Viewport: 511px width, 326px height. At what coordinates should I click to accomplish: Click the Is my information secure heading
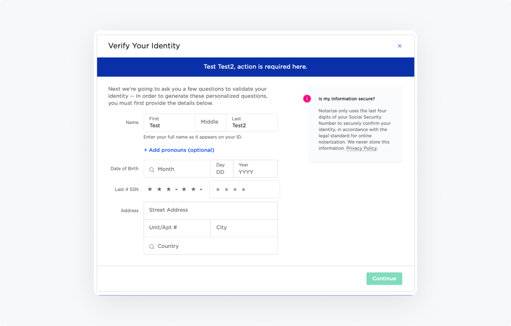click(x=347, y=99)
